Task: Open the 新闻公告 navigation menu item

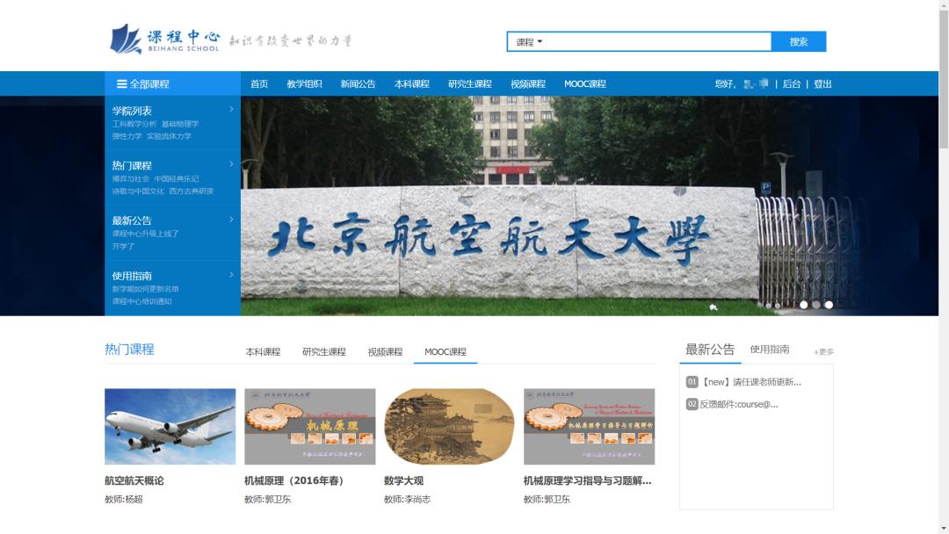Action: (359, 84)
